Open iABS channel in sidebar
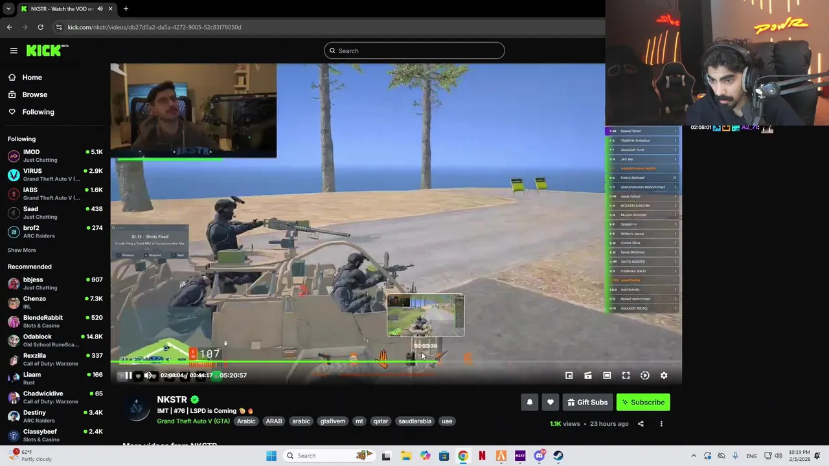 (55, 194)
